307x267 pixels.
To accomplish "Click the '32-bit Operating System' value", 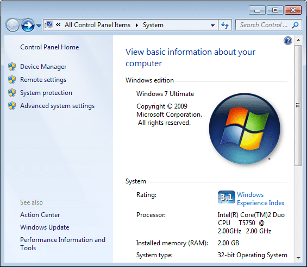I will pos(252,255).
